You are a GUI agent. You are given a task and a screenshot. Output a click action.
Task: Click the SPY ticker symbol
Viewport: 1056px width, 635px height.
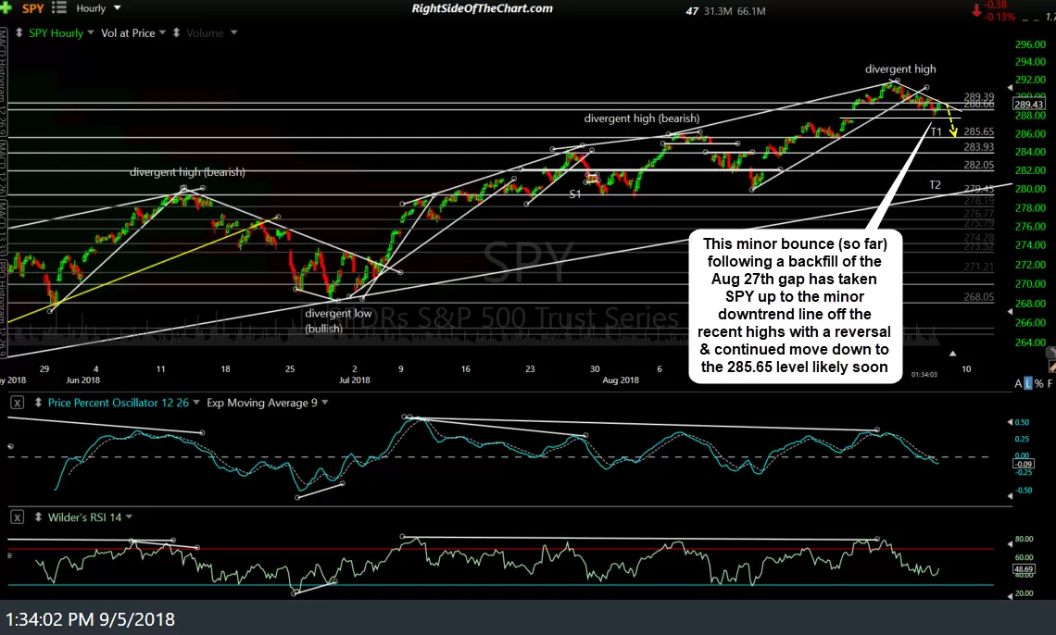(x=33, y=8)
